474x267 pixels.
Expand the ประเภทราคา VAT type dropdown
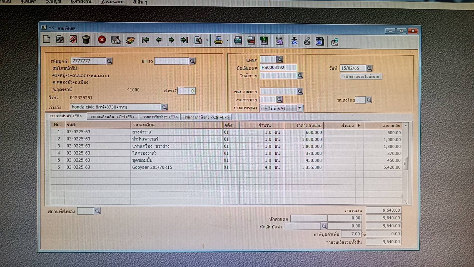300,108
